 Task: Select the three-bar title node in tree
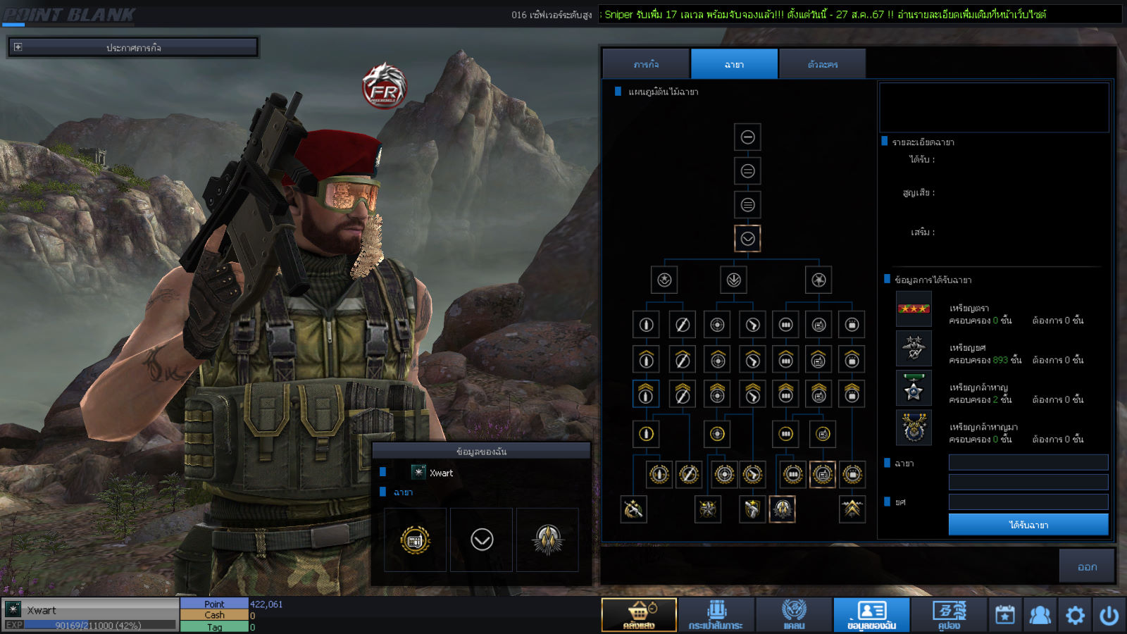coord(747,205)
